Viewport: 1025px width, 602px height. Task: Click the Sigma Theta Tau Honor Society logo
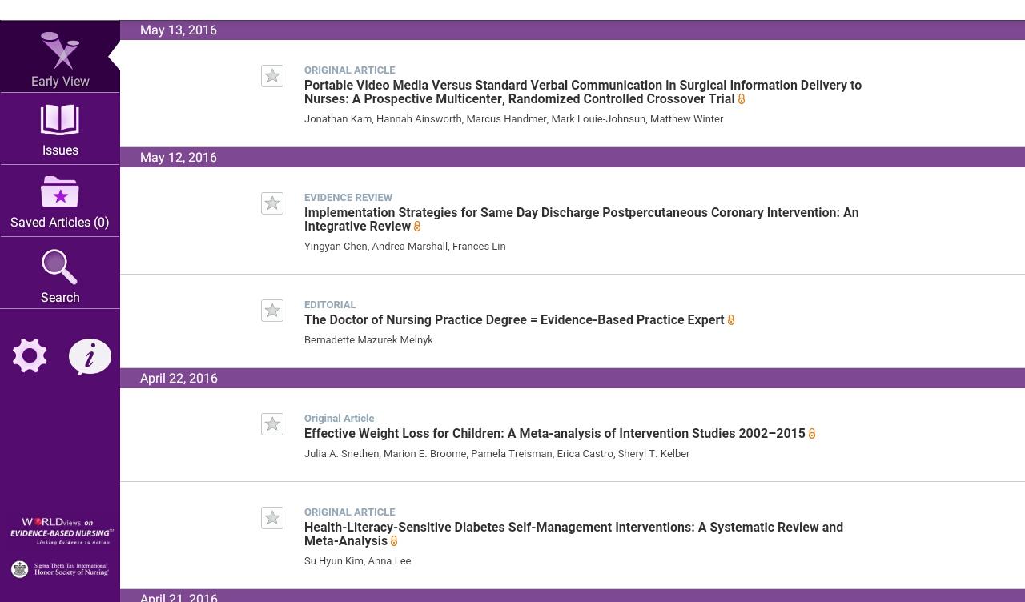tap(61, 569)
